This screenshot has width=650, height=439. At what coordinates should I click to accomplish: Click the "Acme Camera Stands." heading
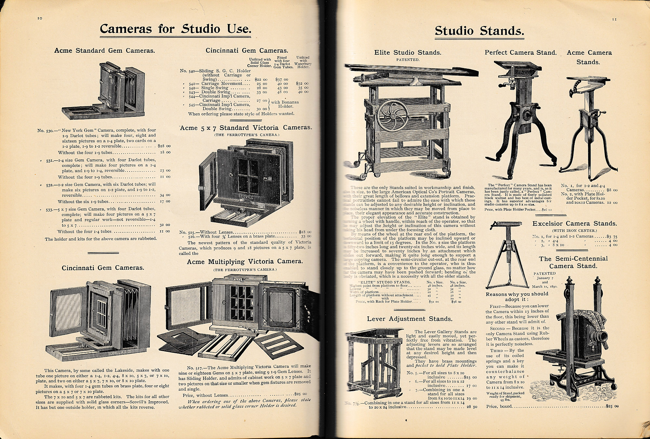pyautogui.click(x=589, y=57)
